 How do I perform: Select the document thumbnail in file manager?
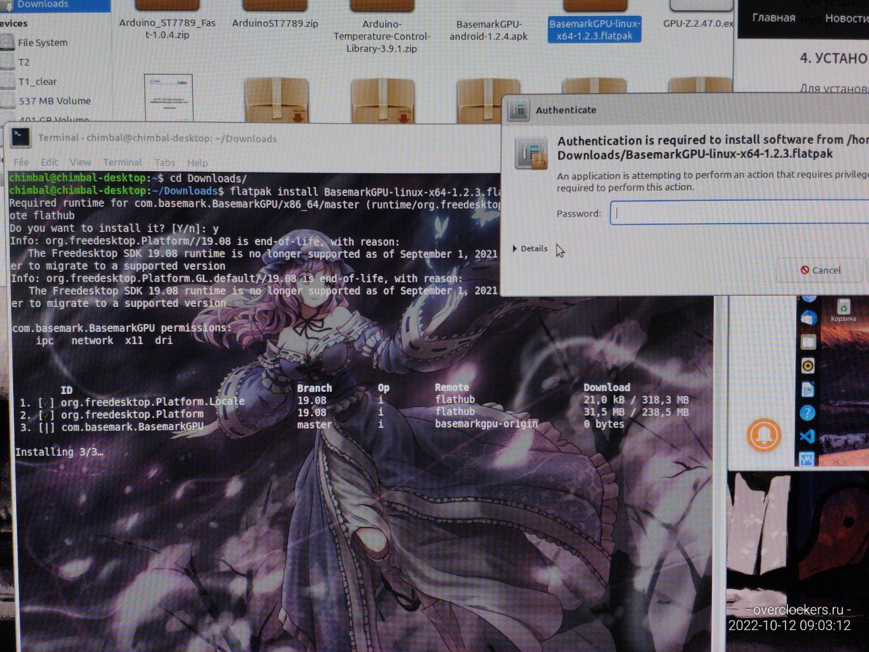point(168,97)
